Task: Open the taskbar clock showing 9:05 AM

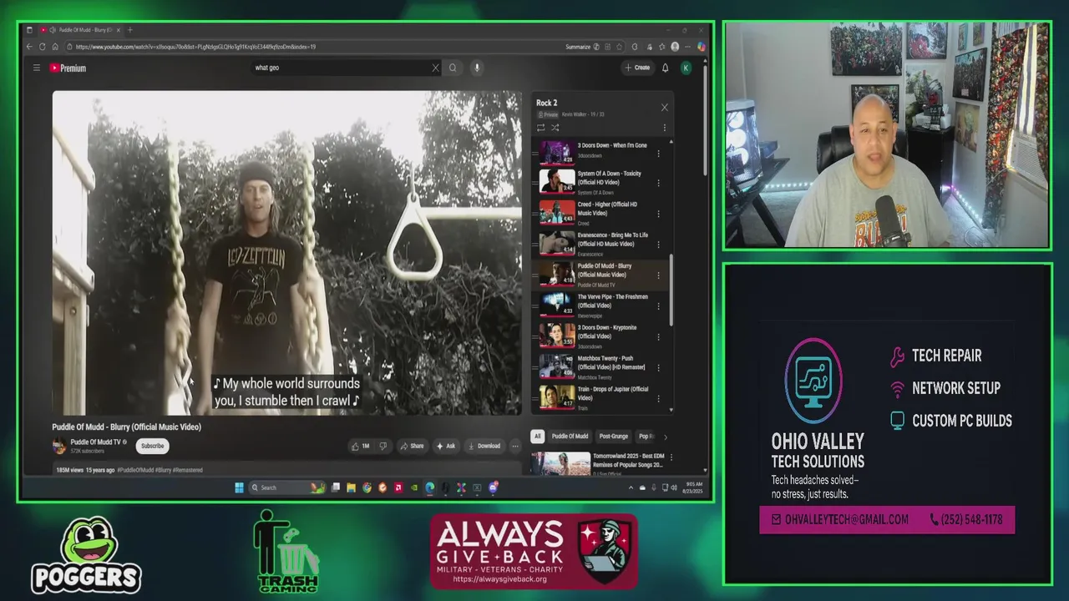Action: tap(694, 487)
